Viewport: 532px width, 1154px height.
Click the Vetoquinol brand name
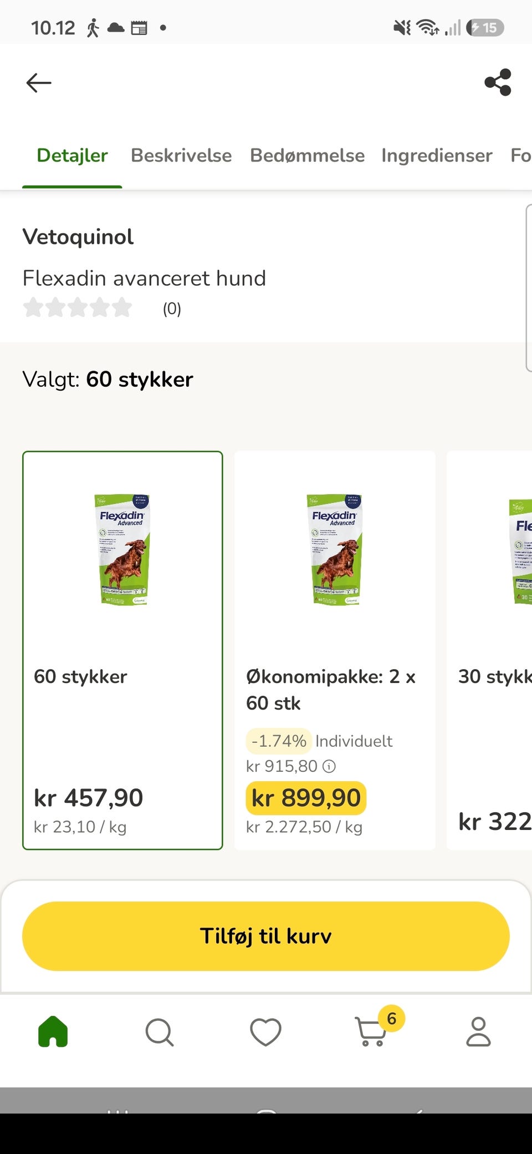78,237
